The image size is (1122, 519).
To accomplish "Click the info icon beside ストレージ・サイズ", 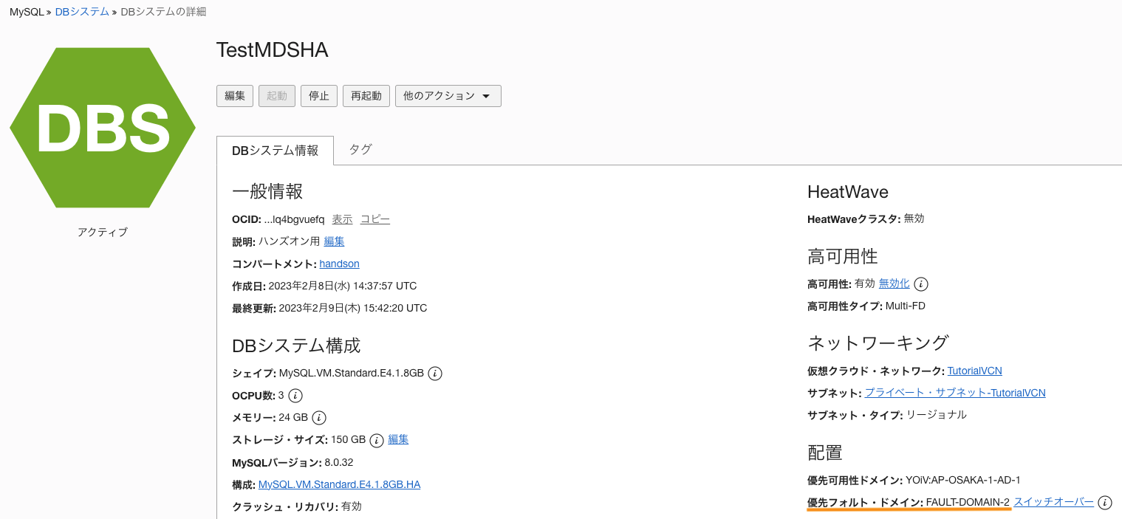I will (377, 440).
